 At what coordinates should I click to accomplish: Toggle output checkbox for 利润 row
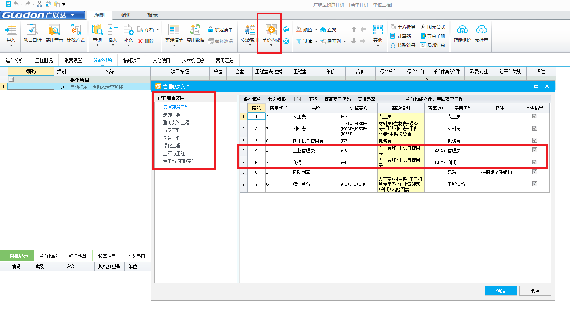[534, 162]
